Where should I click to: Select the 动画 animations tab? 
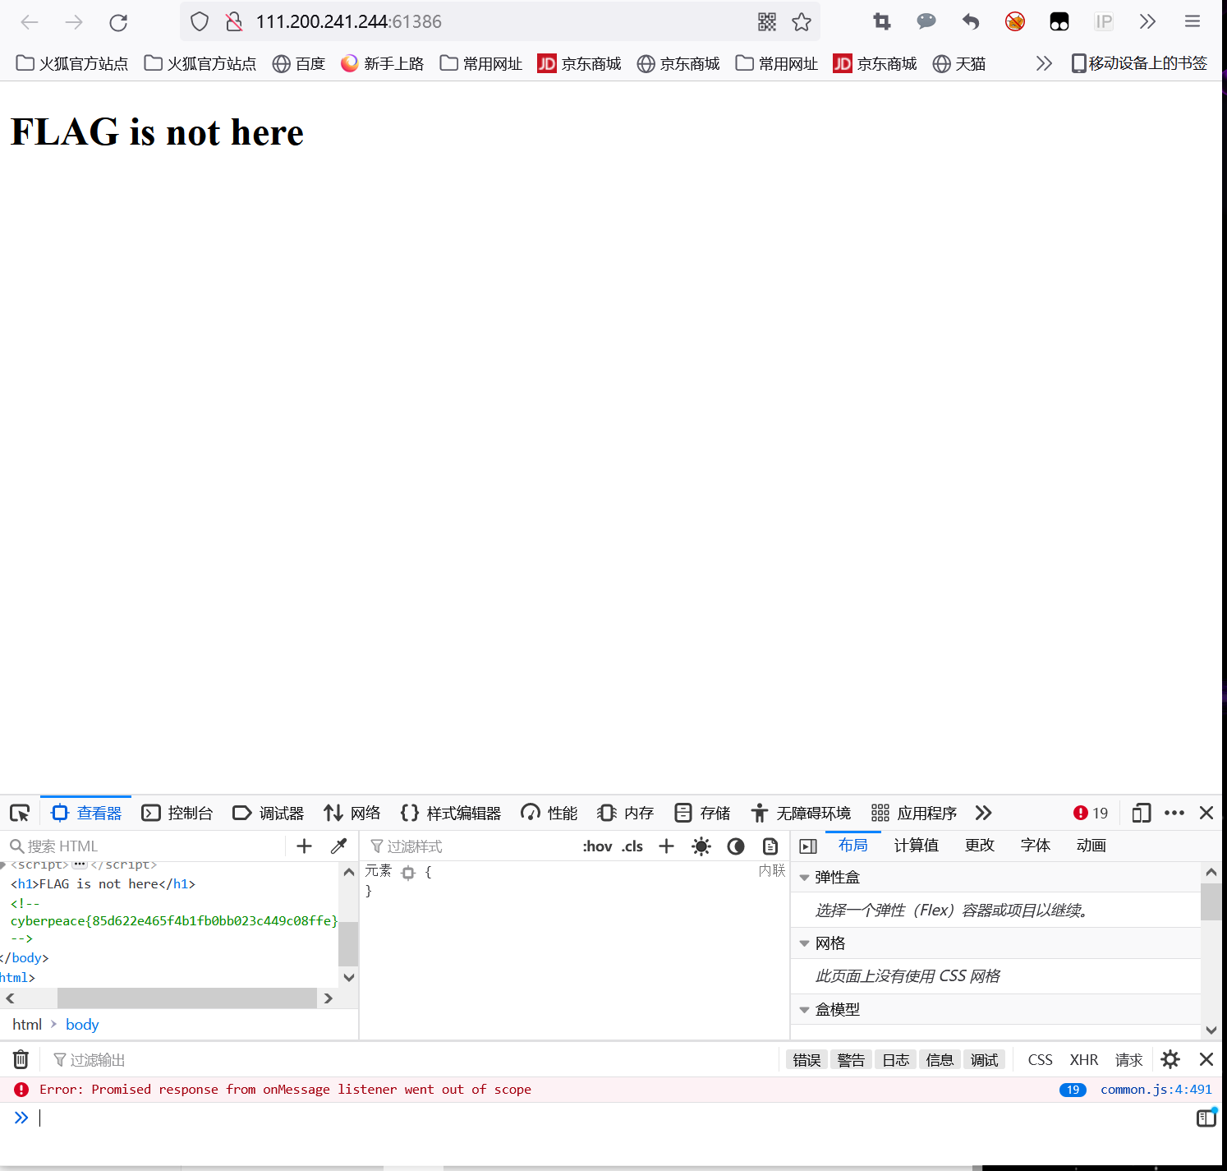pos(1091,846)
